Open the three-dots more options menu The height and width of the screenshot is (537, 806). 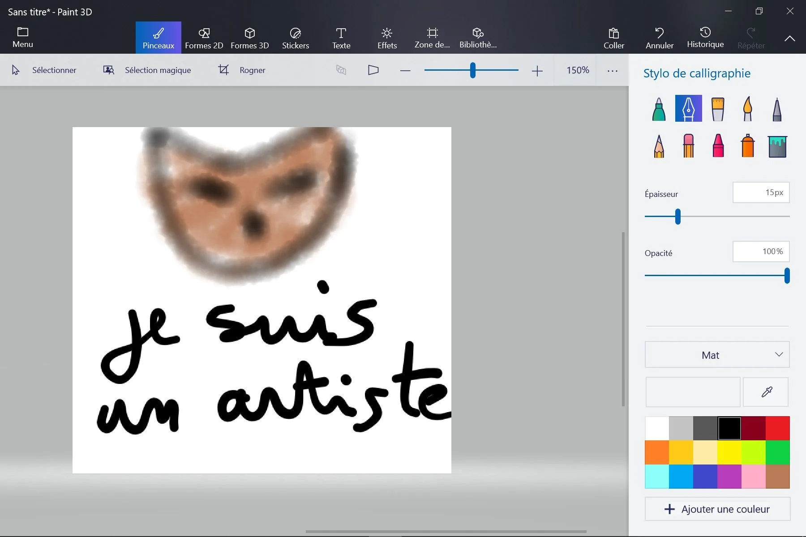(612, 71)
